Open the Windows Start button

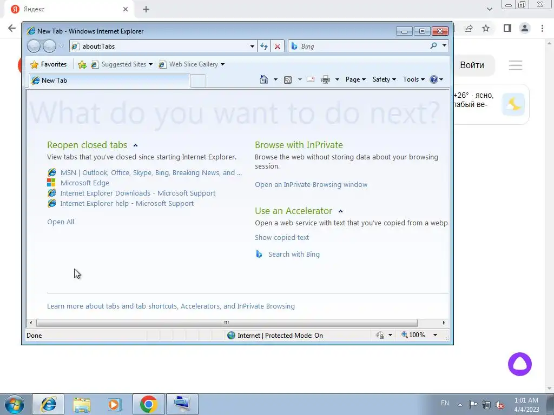(14, 404)
